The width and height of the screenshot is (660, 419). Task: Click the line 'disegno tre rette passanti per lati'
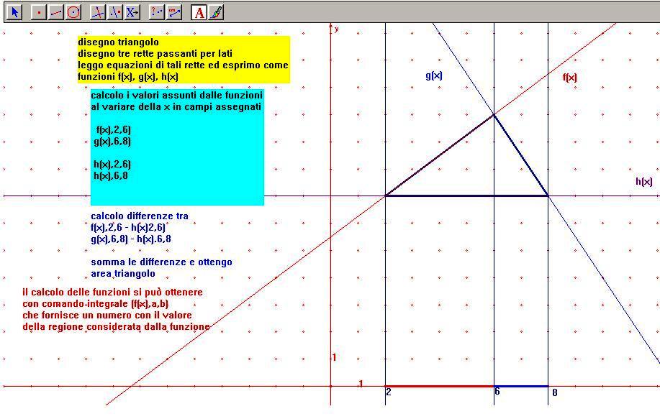click(155, 54)
